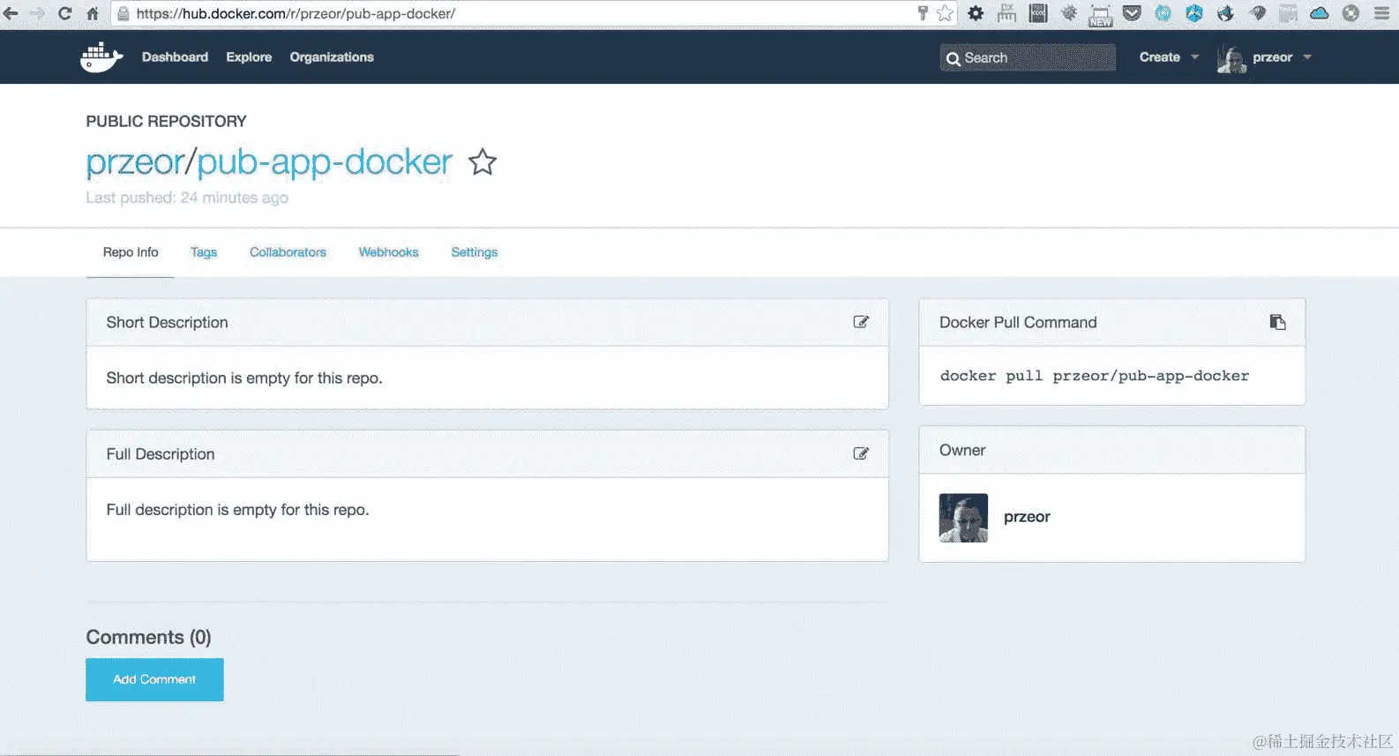Click 'Short description is empty for this repo.'
Viewport: 1399px width, 756px height.
coord(244,378)
